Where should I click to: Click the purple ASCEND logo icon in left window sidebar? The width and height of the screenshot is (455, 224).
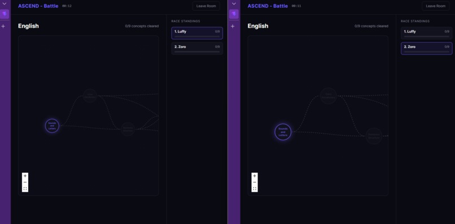coord(5,14)
